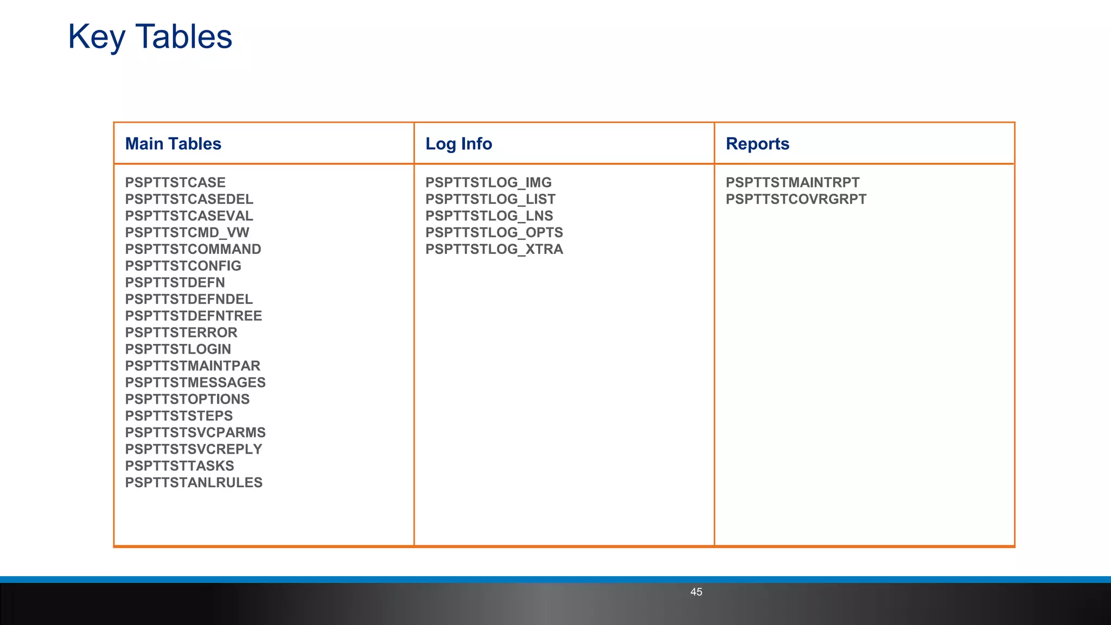Select the PSPTTSTSVCPARMS entry
This screenshot has height=625, width=1111.
point(195,433)
